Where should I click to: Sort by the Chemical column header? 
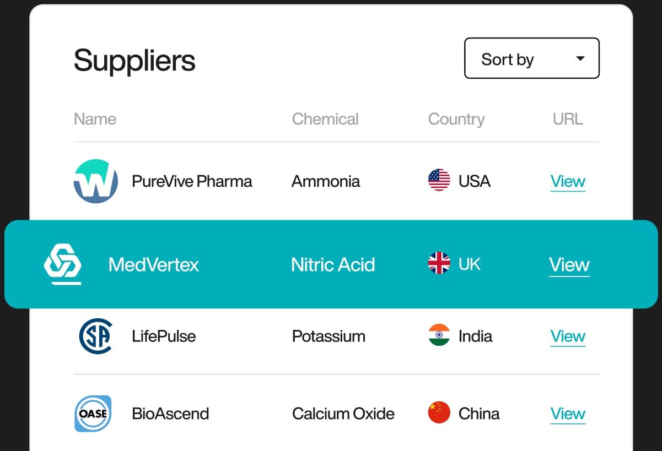coord(325,119)
